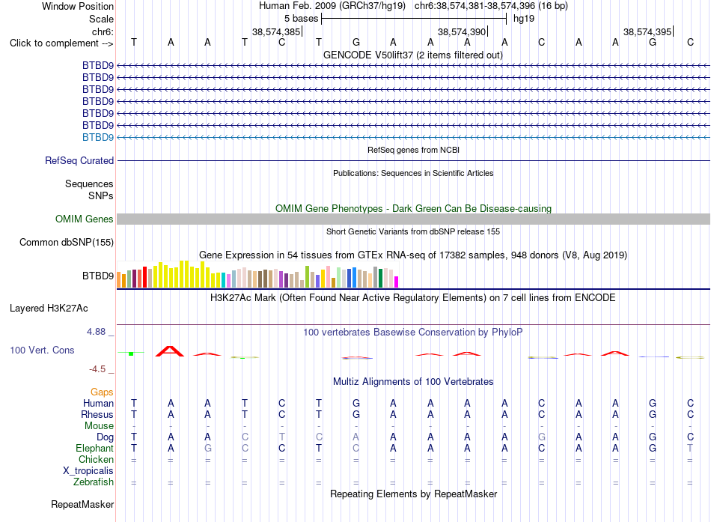Image resolution: width=711 pixels, height=522 pixels.
Task: Click the chr6:38,574,381-38,574,396 (16 bp) position text
Action: [x=491, y=6]
